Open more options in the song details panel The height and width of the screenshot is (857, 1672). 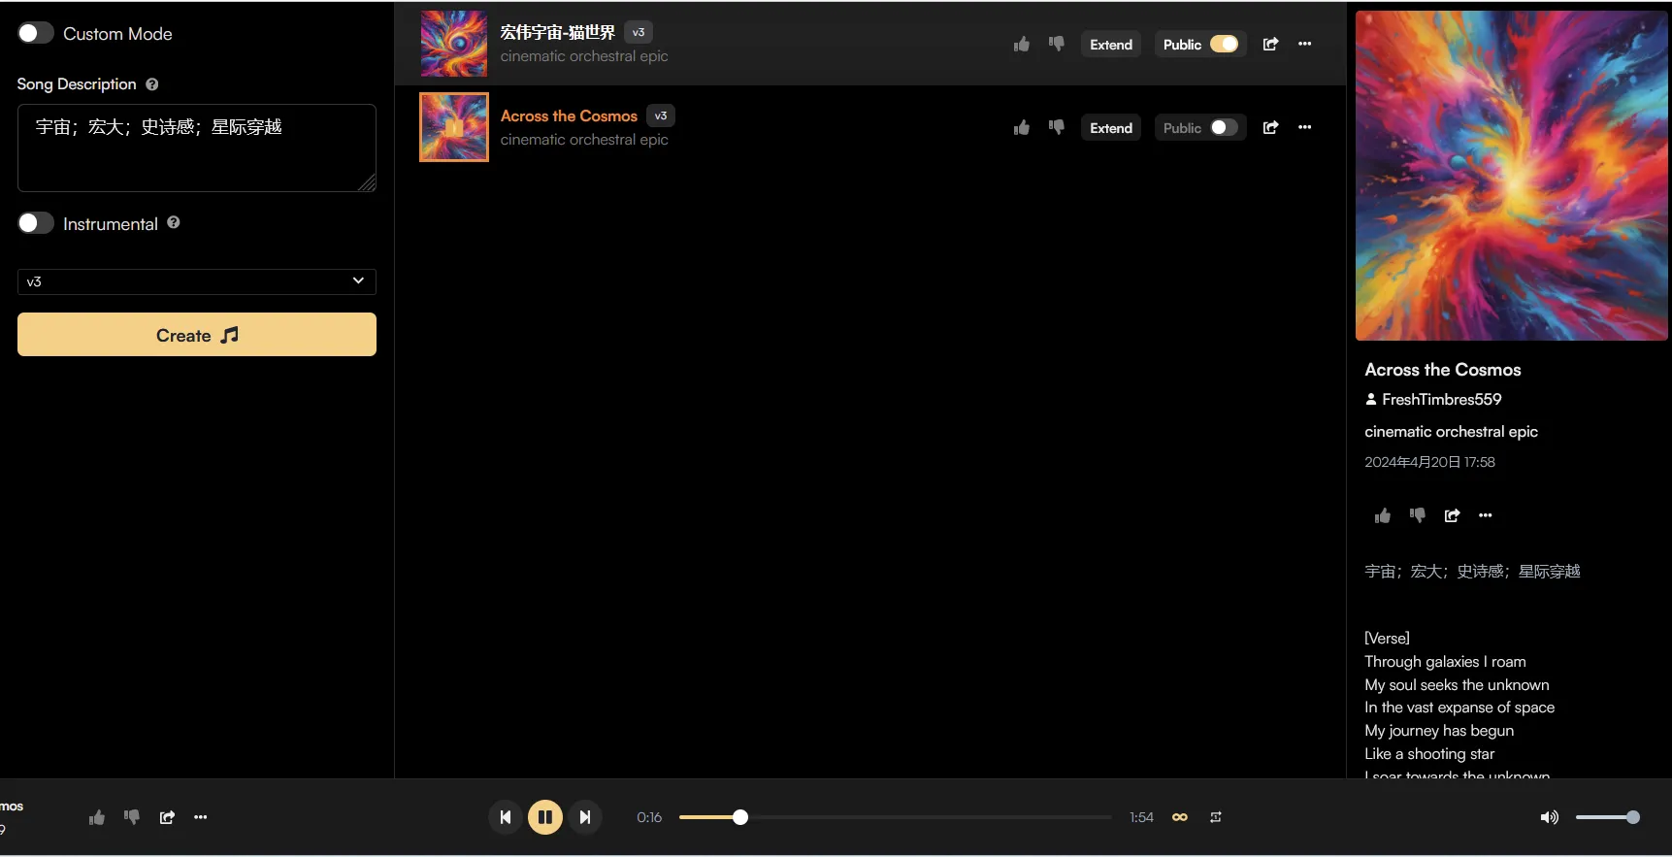click(x=1486, y=515)
